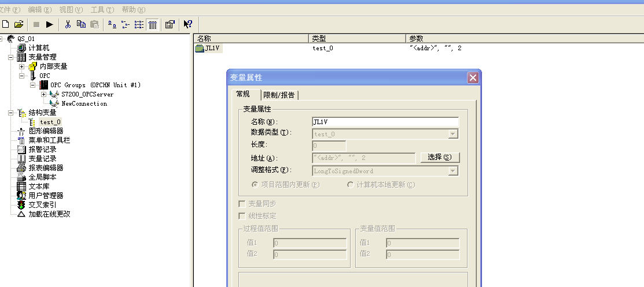
Task: Click the Properties toolbar icon
Action: point(170,25)
